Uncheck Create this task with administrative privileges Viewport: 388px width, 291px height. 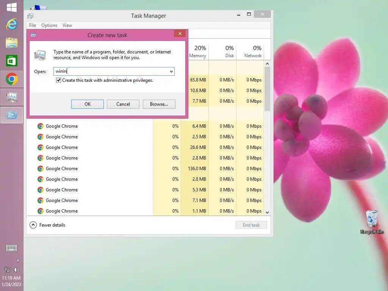pyautogui.click(x=58, y=80)
